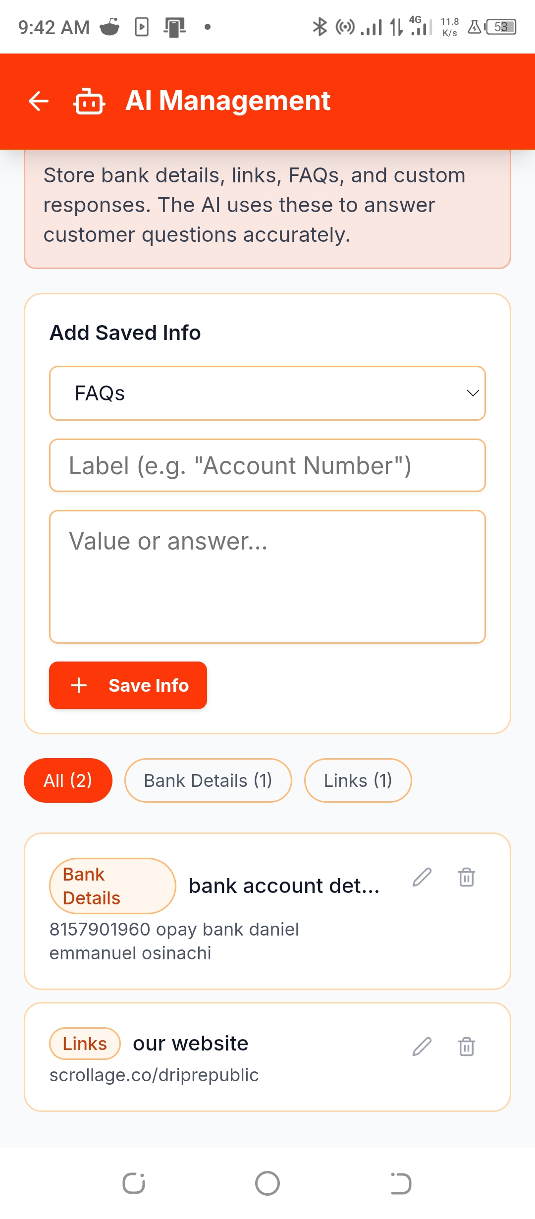The height and width of the screenshot is (1219, 535).
Task: Filter saved info by Links (1)
Action: click(358, 780)
